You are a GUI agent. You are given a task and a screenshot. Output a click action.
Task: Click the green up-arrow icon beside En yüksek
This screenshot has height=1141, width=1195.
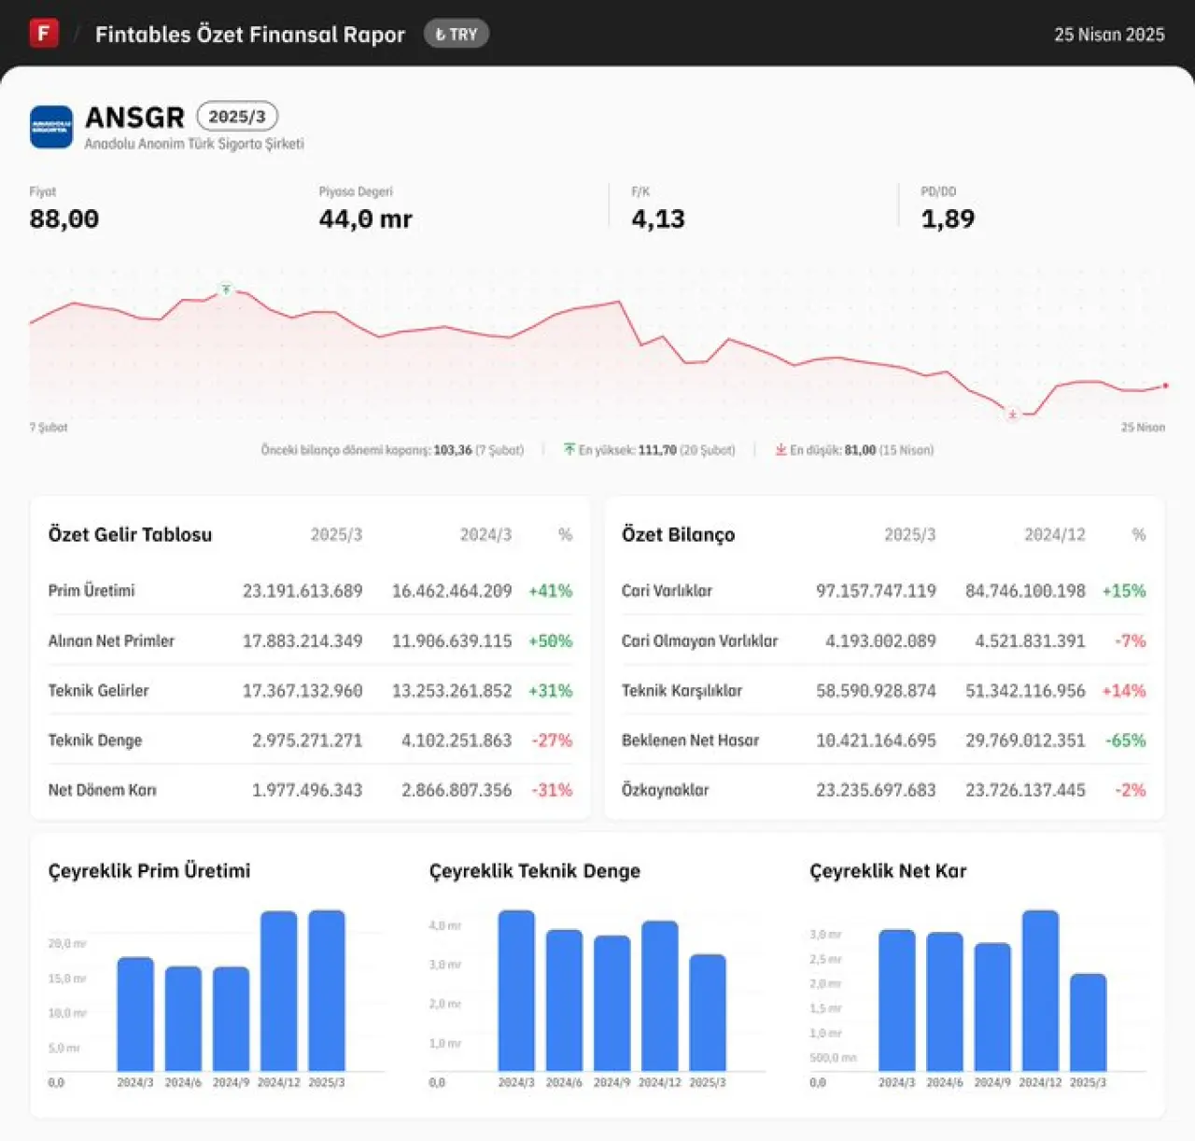pos(569,449)
